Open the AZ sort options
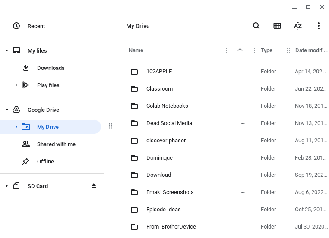This screenshot has width=329, height=238. 298,26
